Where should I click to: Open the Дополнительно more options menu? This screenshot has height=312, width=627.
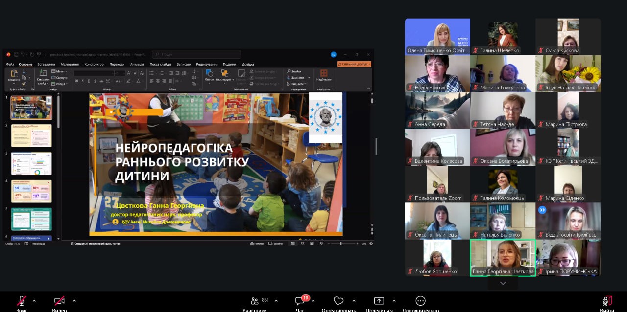[x=420, y=301]
